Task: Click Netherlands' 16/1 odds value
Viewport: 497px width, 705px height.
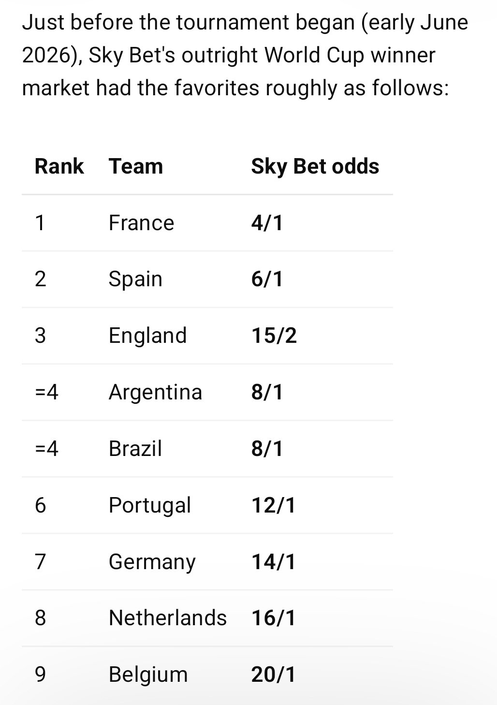Action: [274, 618]
